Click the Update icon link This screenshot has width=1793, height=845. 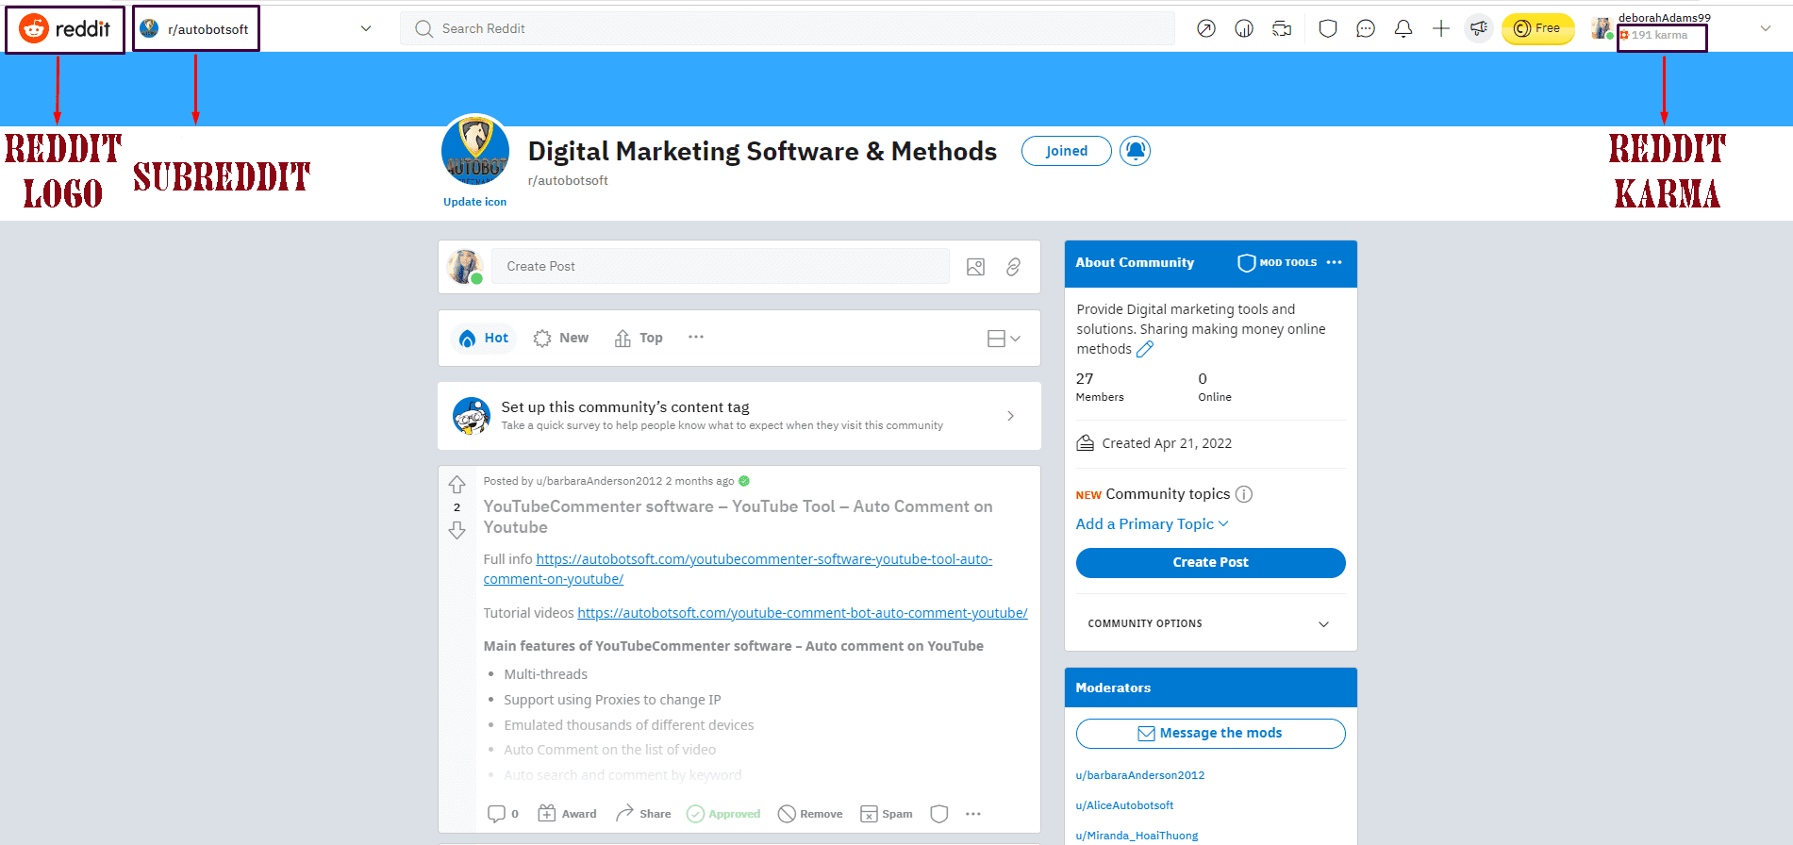coord(474,202)
